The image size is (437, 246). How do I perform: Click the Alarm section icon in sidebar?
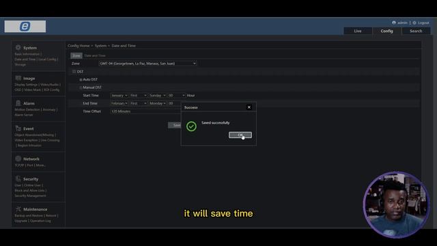[18, 103]
